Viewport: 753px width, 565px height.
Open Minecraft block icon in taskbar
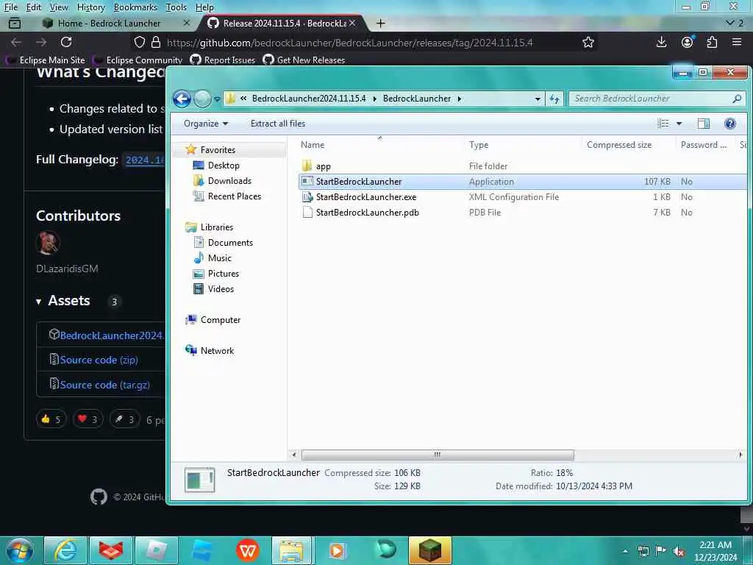coord(429,550)
